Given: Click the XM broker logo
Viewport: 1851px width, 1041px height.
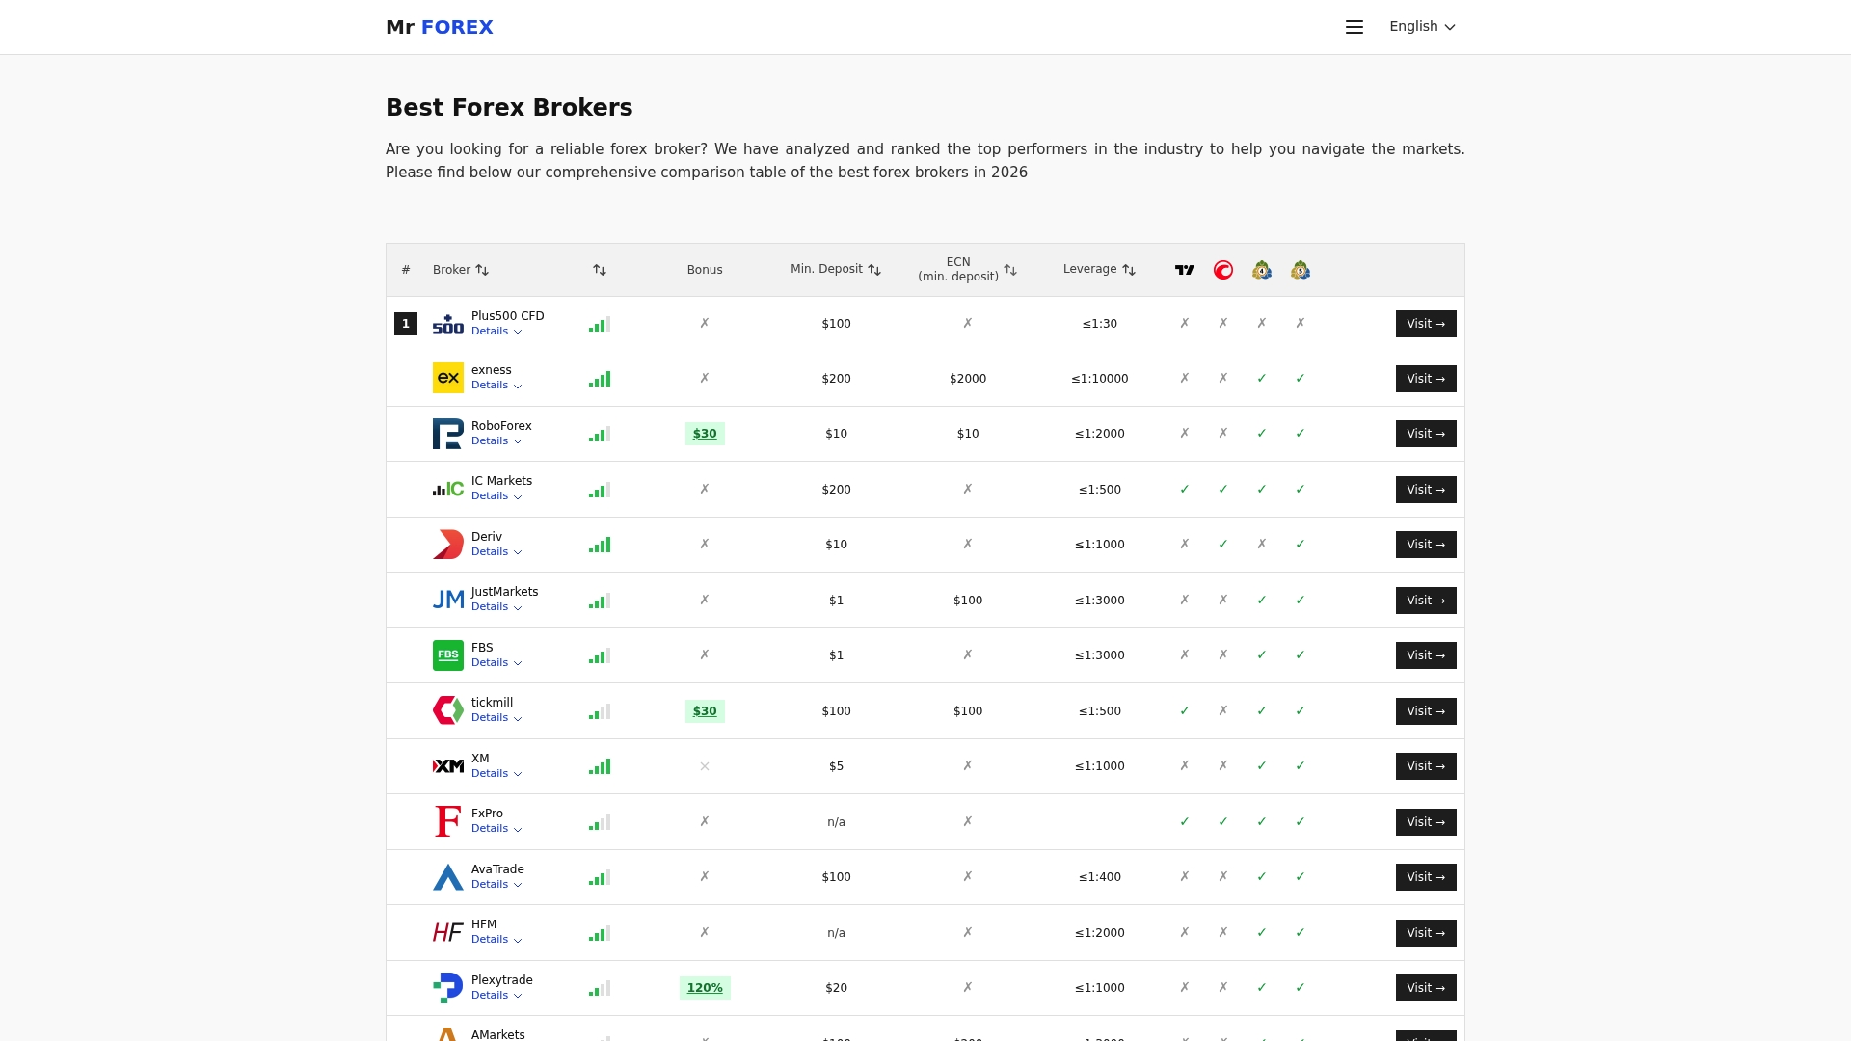Looking at the screenshot, I should [x=447, y=765].
